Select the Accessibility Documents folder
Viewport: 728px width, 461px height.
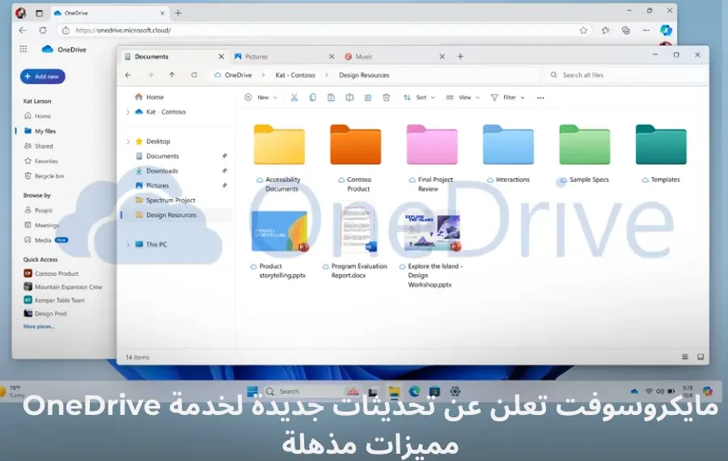tap(279, 159)
